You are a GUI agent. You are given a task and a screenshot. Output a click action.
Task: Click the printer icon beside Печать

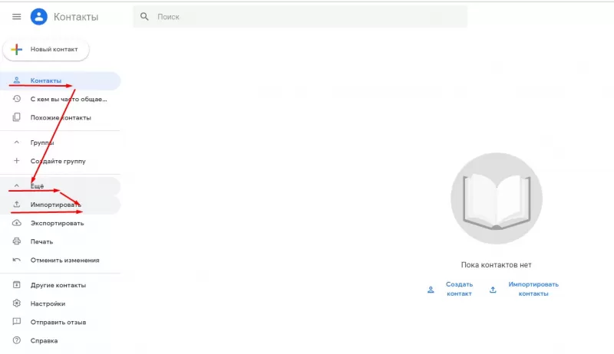coord(16,241)
